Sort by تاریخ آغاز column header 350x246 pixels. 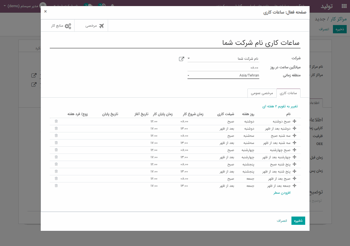click(141, 114)
